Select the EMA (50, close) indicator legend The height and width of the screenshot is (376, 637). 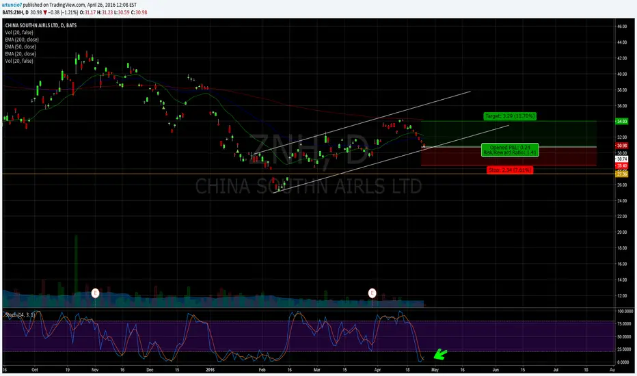point(21,46)
